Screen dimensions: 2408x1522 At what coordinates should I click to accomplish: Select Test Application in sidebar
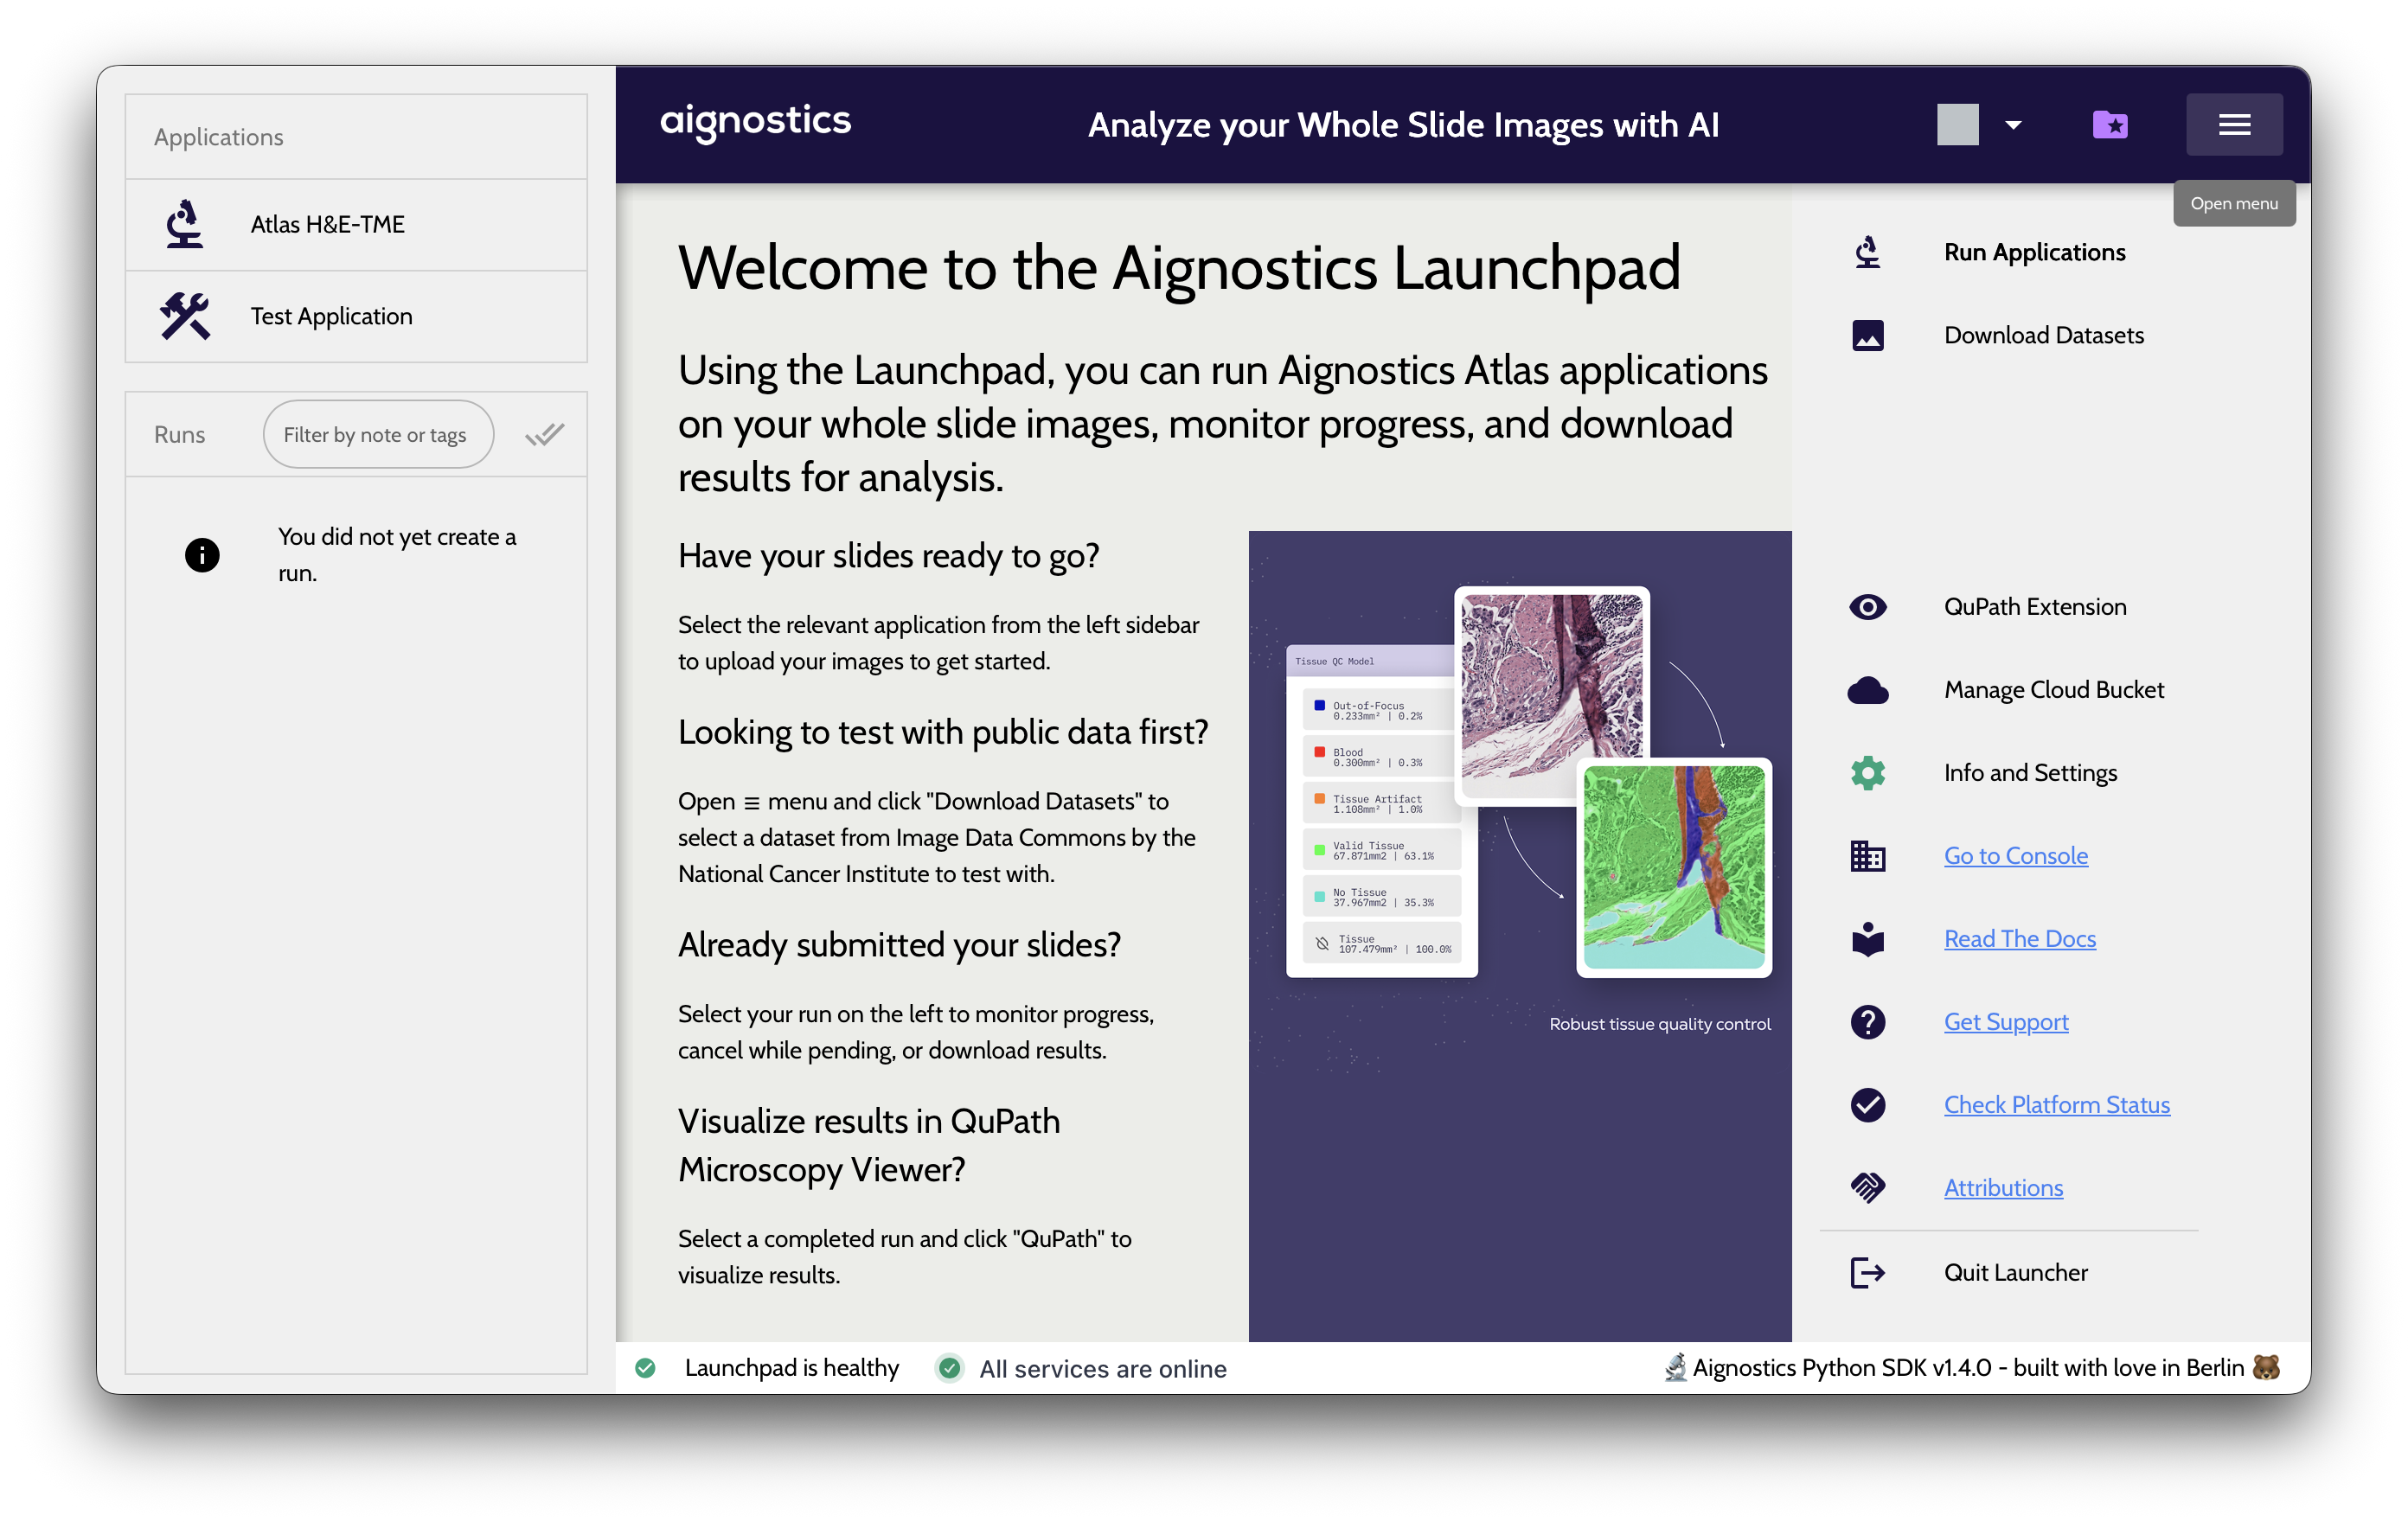coord(356,317)
